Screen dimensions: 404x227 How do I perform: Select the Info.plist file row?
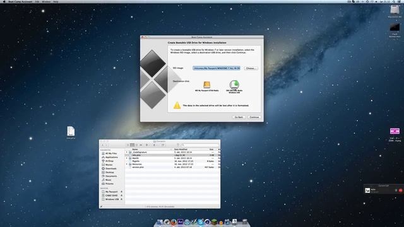click(172, 155)
